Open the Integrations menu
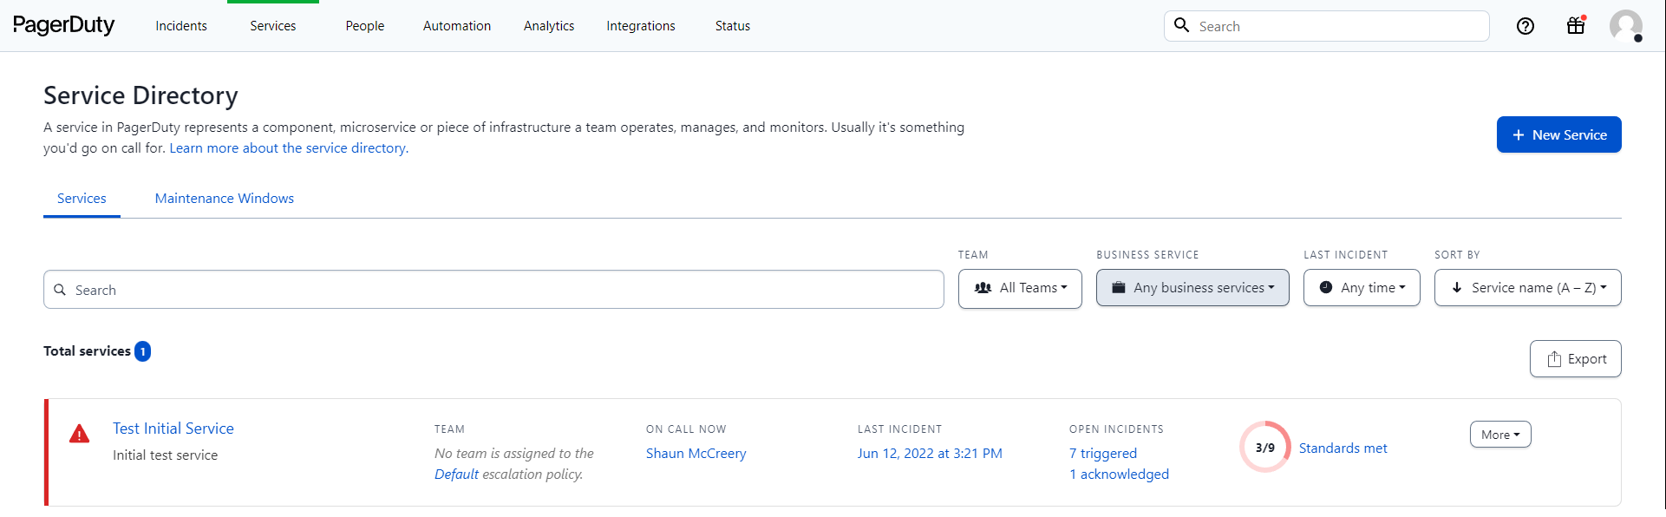 coord(641,26)
